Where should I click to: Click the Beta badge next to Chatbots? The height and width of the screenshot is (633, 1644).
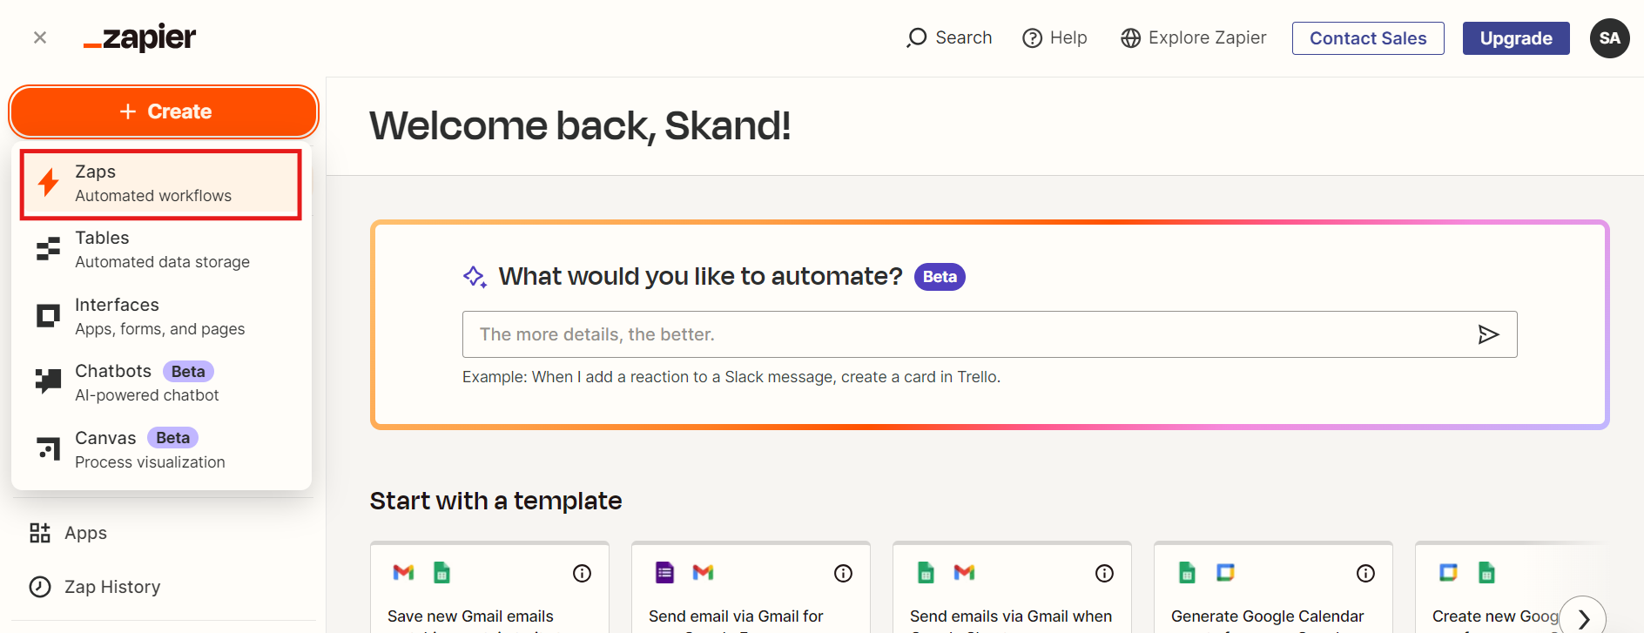coord(188,372)
